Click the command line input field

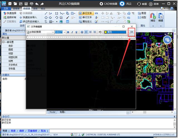112,131
